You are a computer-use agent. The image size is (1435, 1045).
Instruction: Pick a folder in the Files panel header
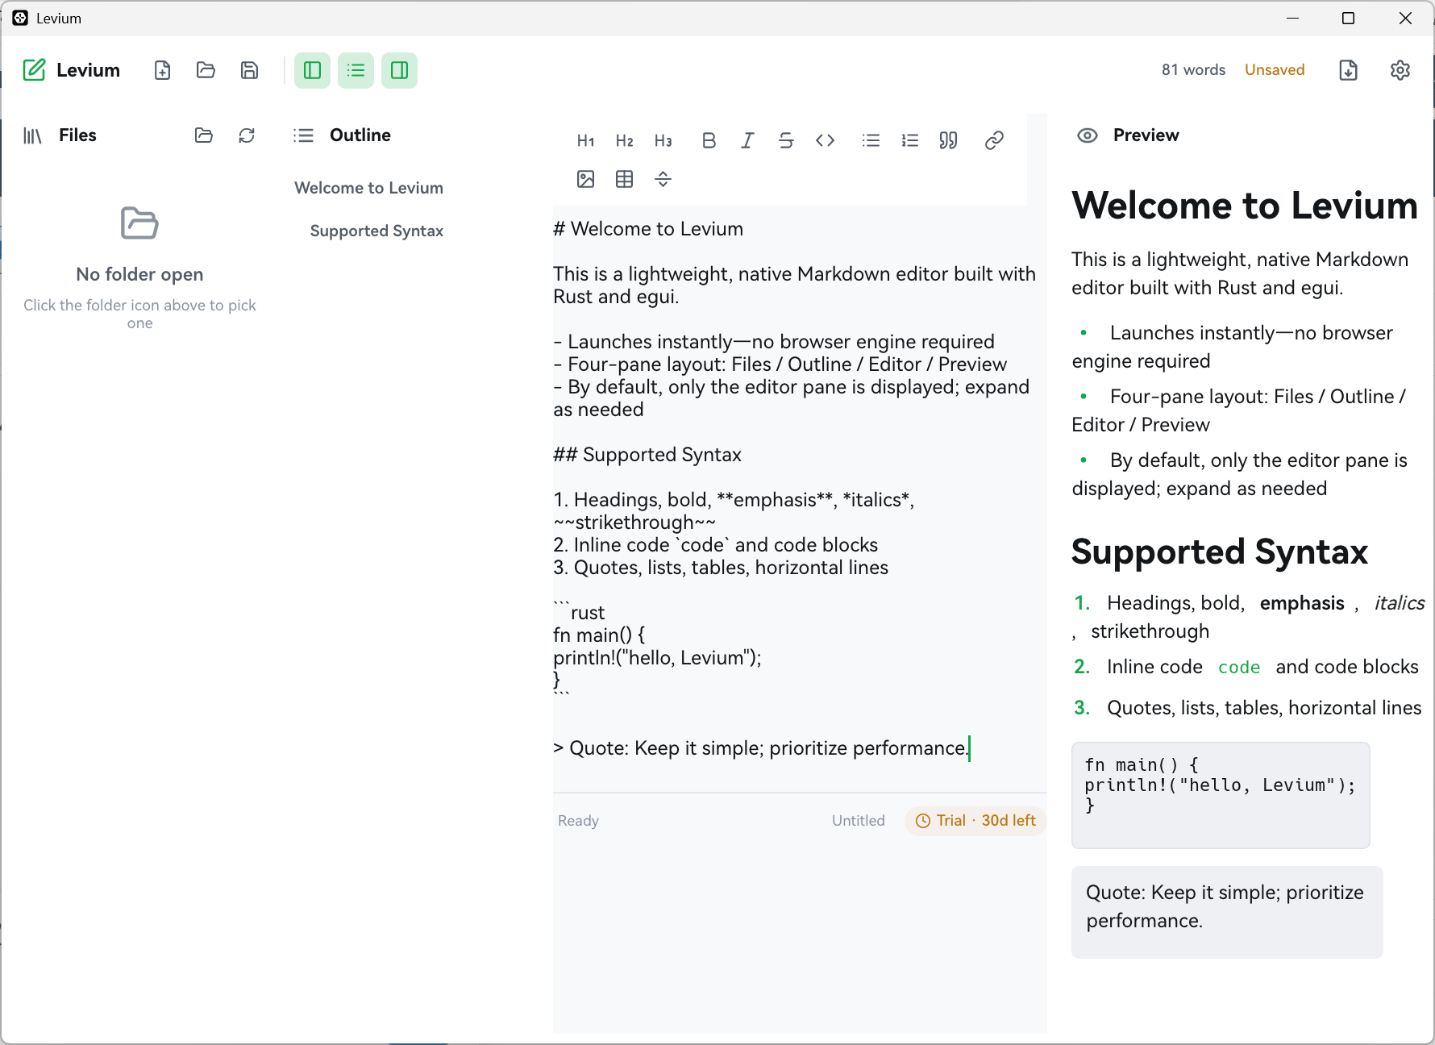coord(204,135)
